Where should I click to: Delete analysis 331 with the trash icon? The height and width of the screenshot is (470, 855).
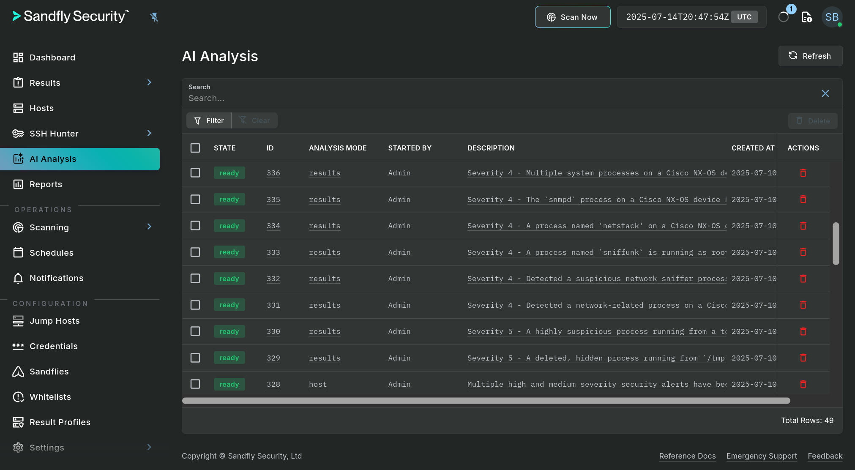coord(803,305)
